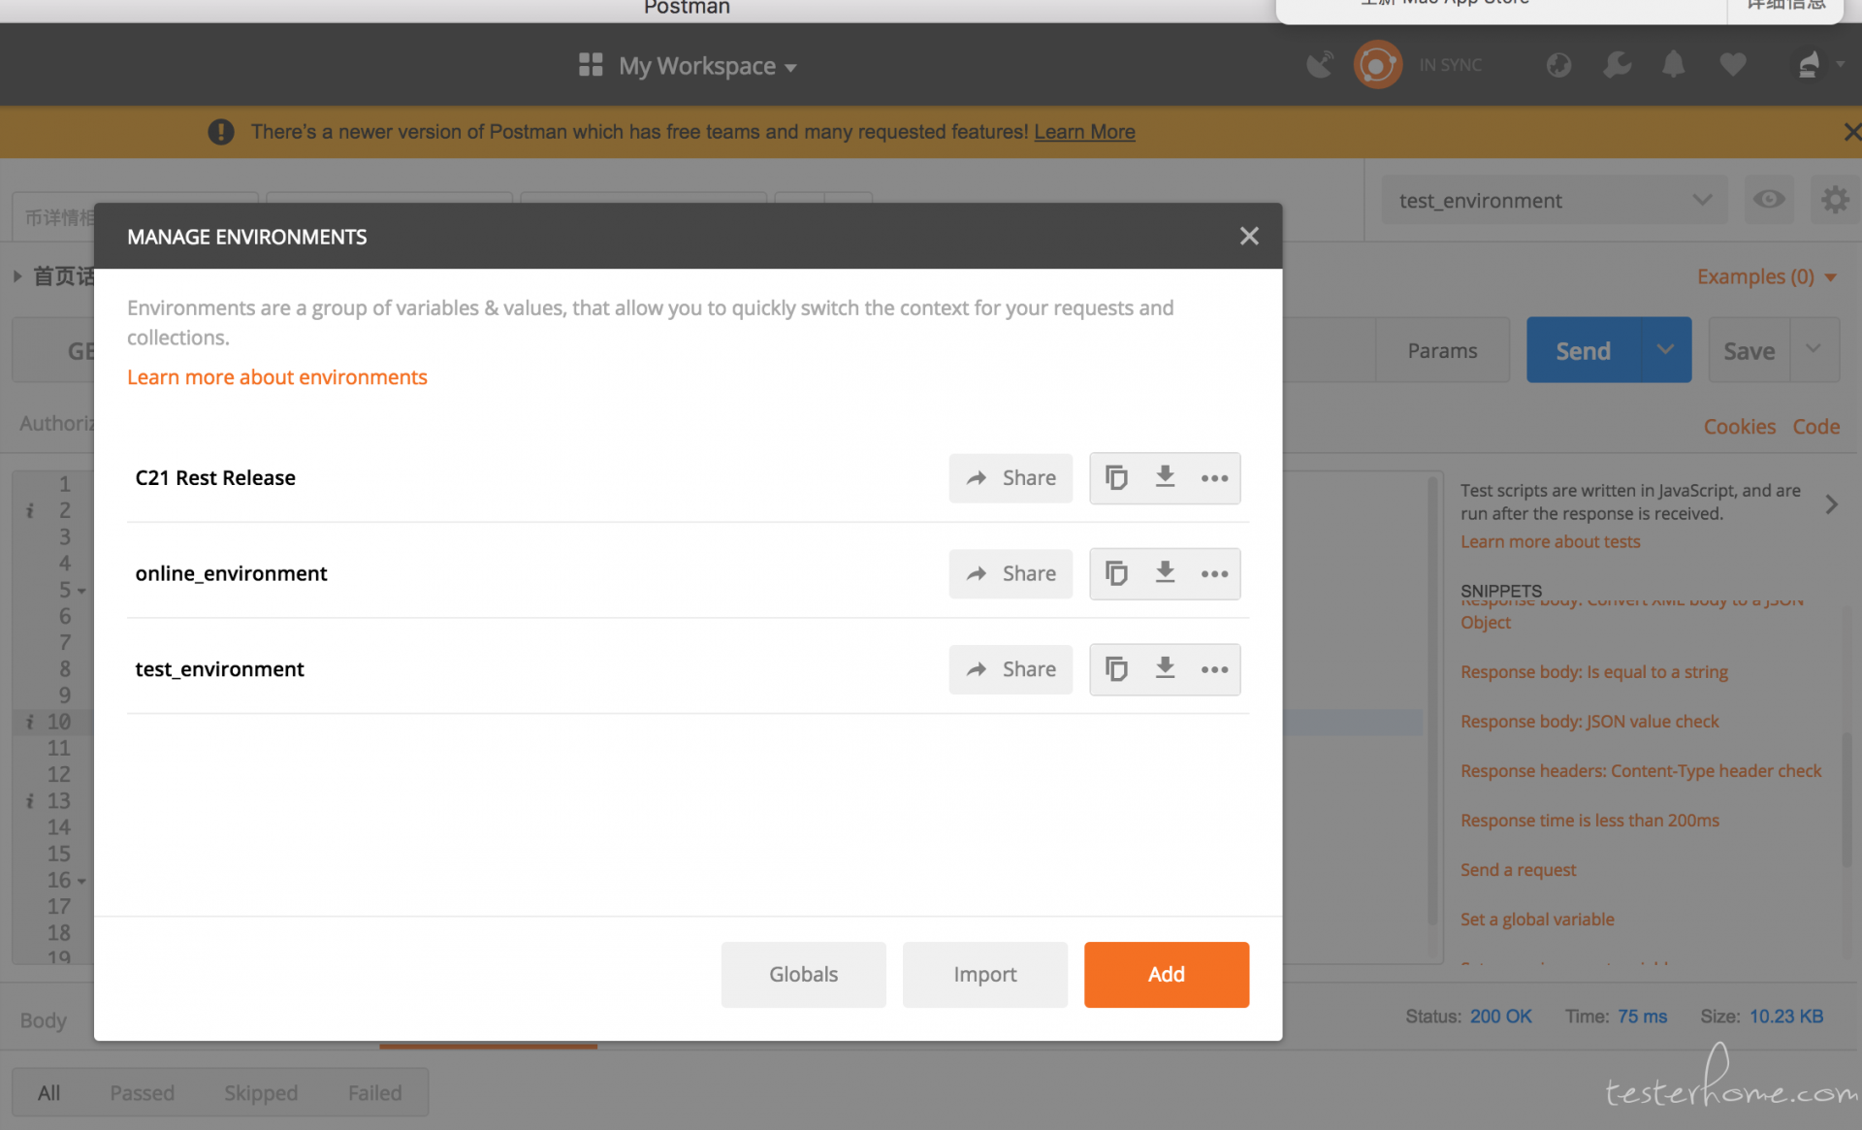Open the user account avatar menu
The image size is (1862, 1130).
click(1816, 65)
